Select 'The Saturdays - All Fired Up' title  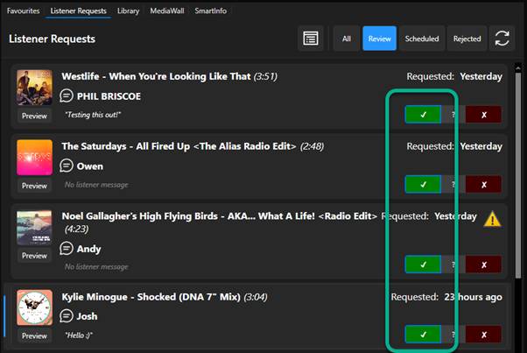(179, 146)
